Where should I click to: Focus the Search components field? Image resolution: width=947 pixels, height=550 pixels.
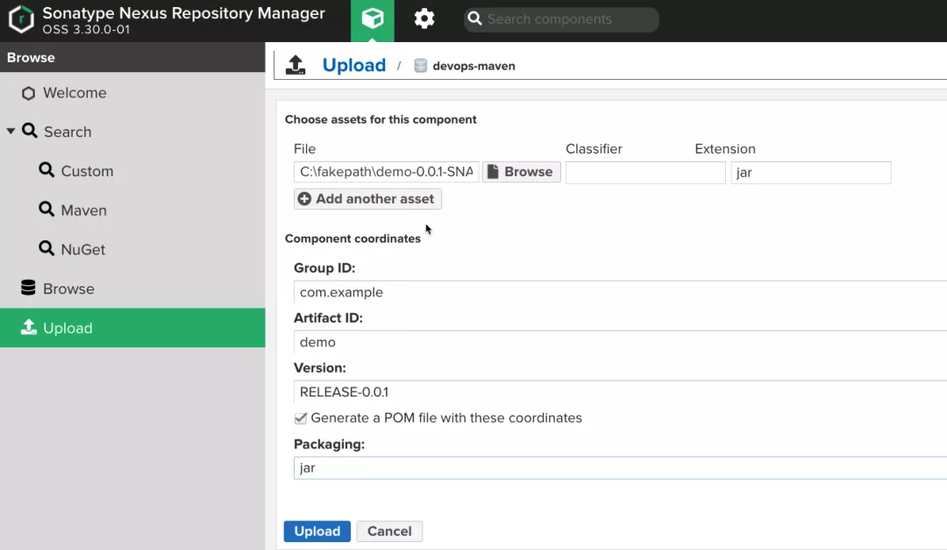pyautogui.click(x=562, y=19)
